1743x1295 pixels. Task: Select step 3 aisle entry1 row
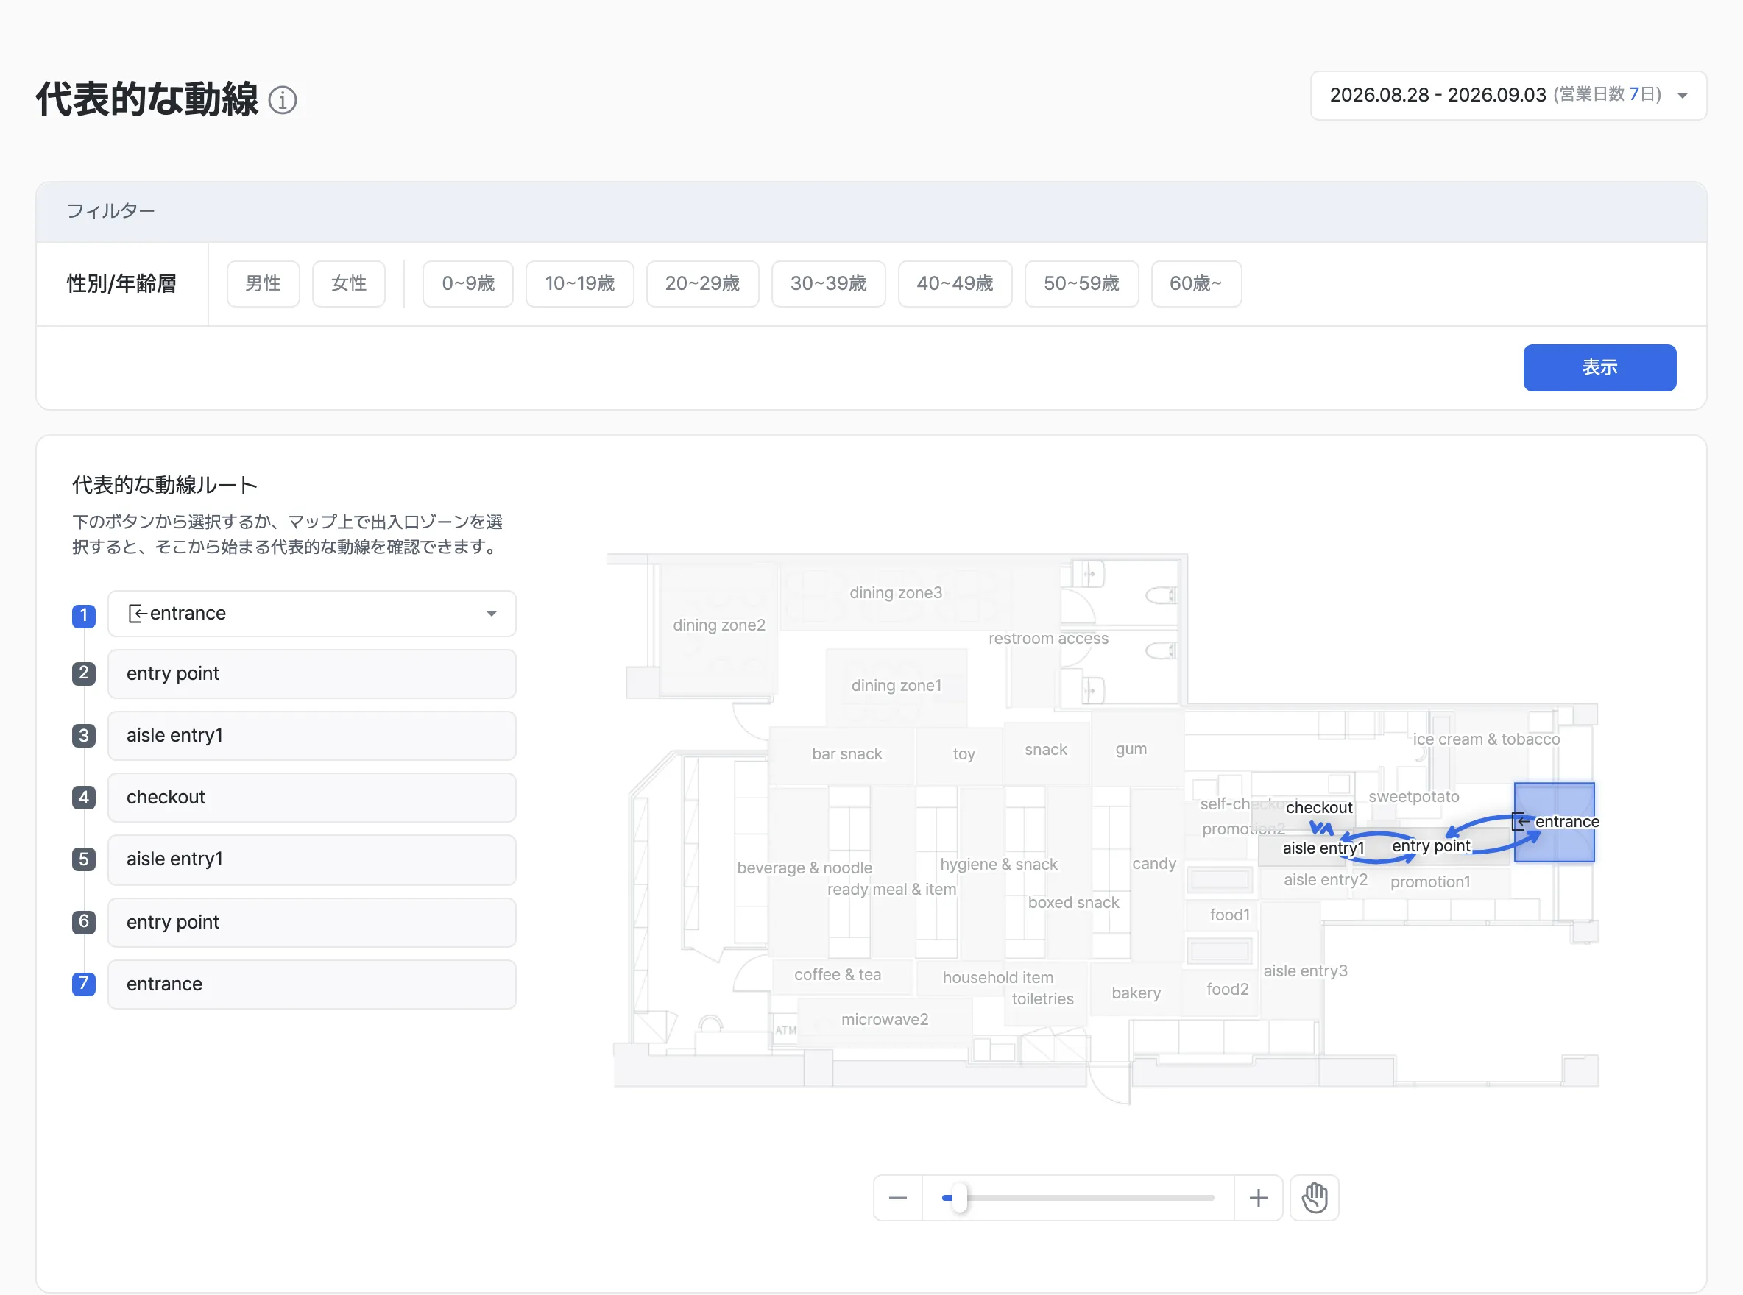point(311,735)
